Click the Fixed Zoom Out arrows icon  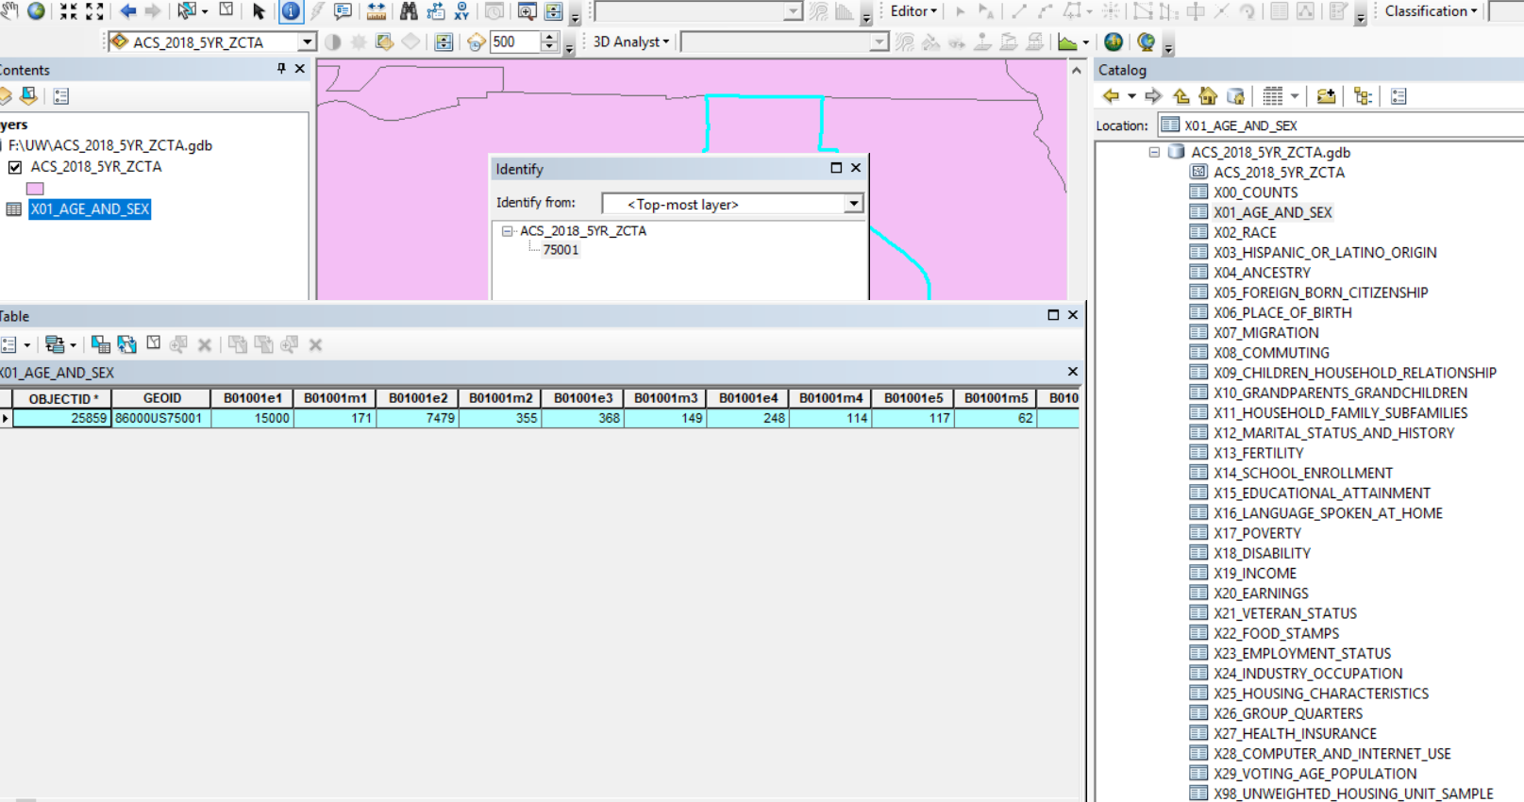coord(94,11)
